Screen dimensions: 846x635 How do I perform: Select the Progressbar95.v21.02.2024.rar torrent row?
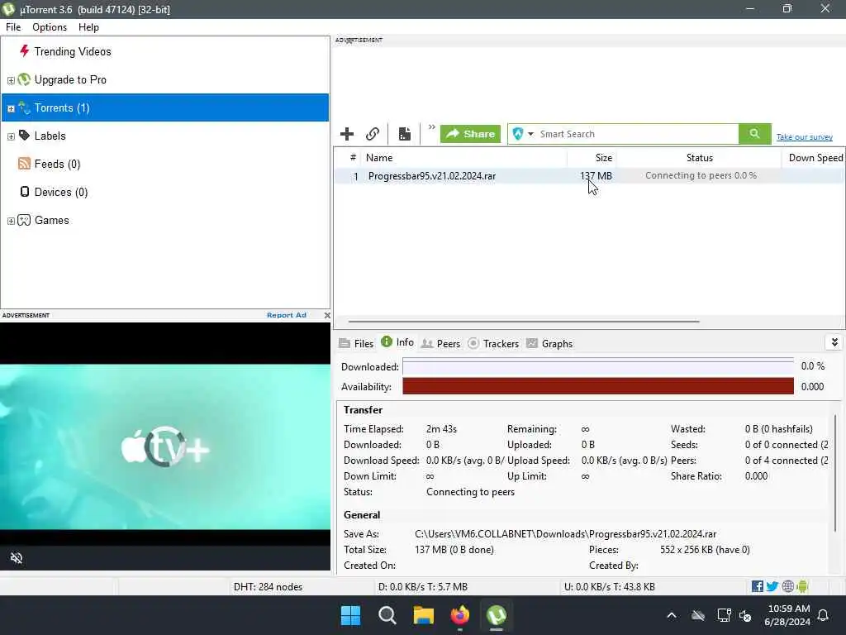[x=589, y=176]
